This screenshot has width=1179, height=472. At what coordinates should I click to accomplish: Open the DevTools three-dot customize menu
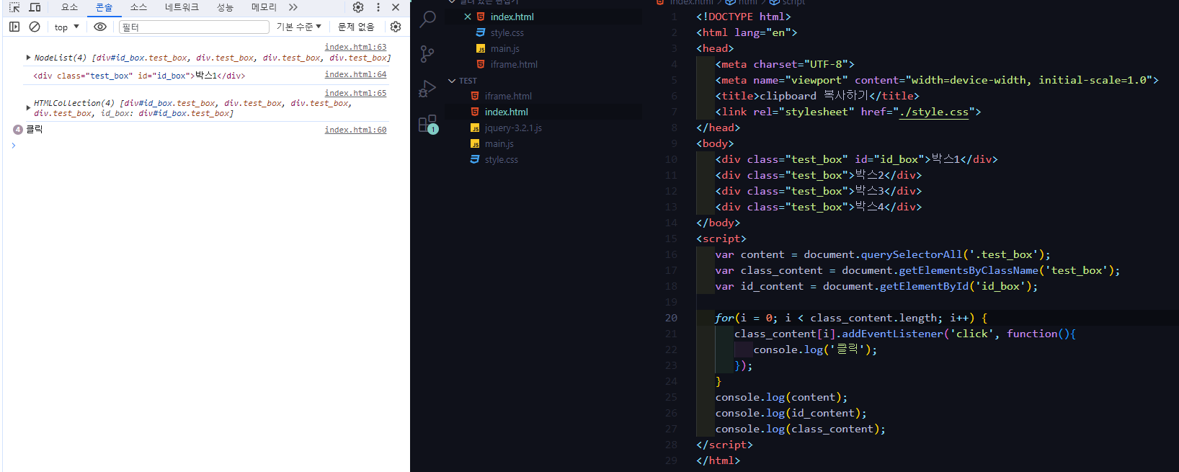tap(378, 7)
